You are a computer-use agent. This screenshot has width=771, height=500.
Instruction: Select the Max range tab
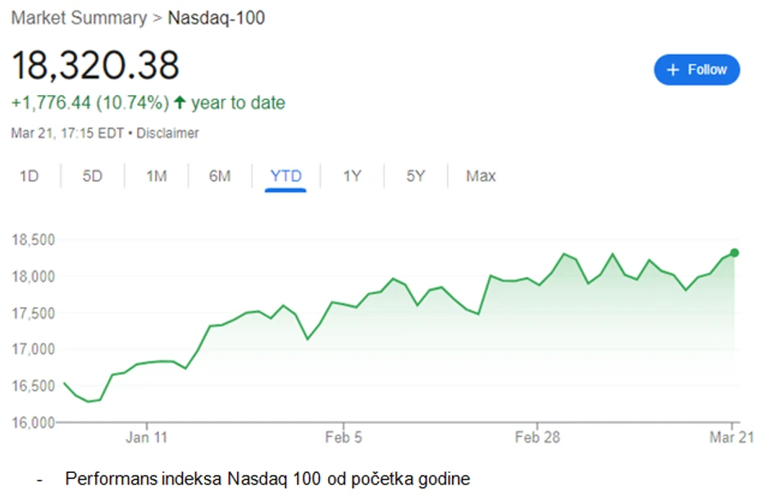point(481,176)
